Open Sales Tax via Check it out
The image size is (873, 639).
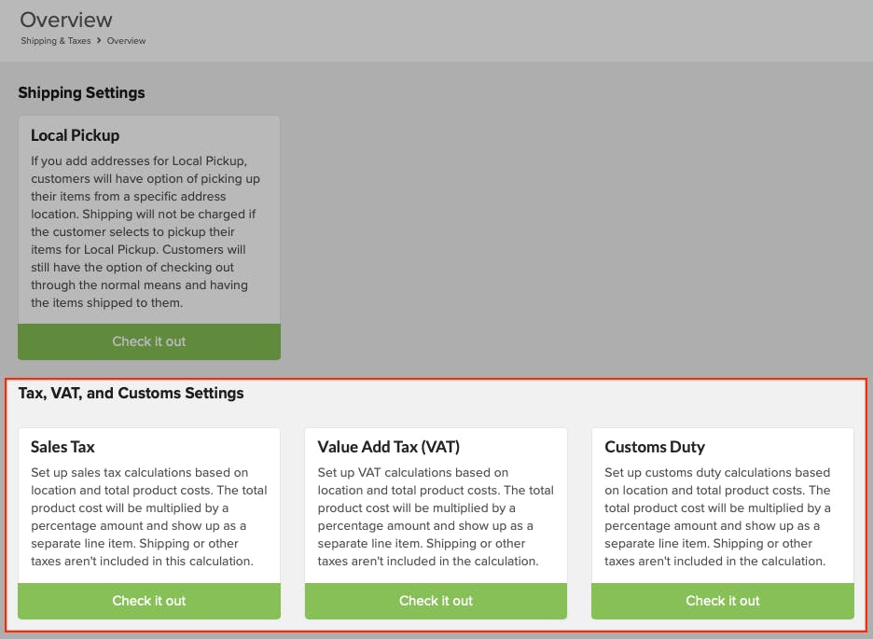pyautogui.click(x=148, y=601)
